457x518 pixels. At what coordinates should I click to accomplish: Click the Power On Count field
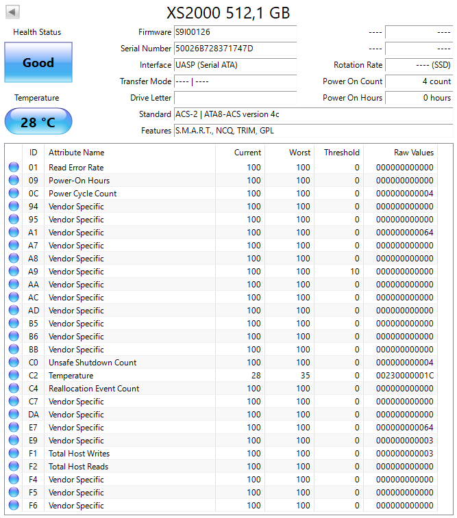(x=419, y=81)
